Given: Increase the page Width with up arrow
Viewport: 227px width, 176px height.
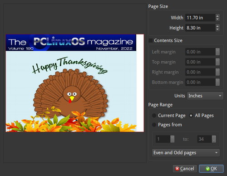Looking at the screenshot, I should click(217, 16).
